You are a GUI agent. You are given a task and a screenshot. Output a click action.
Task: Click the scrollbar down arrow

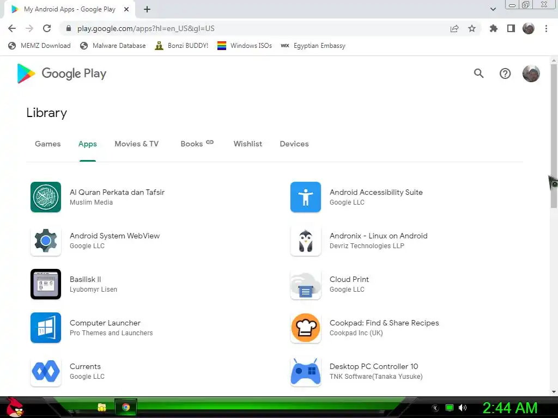pos(554,392)
